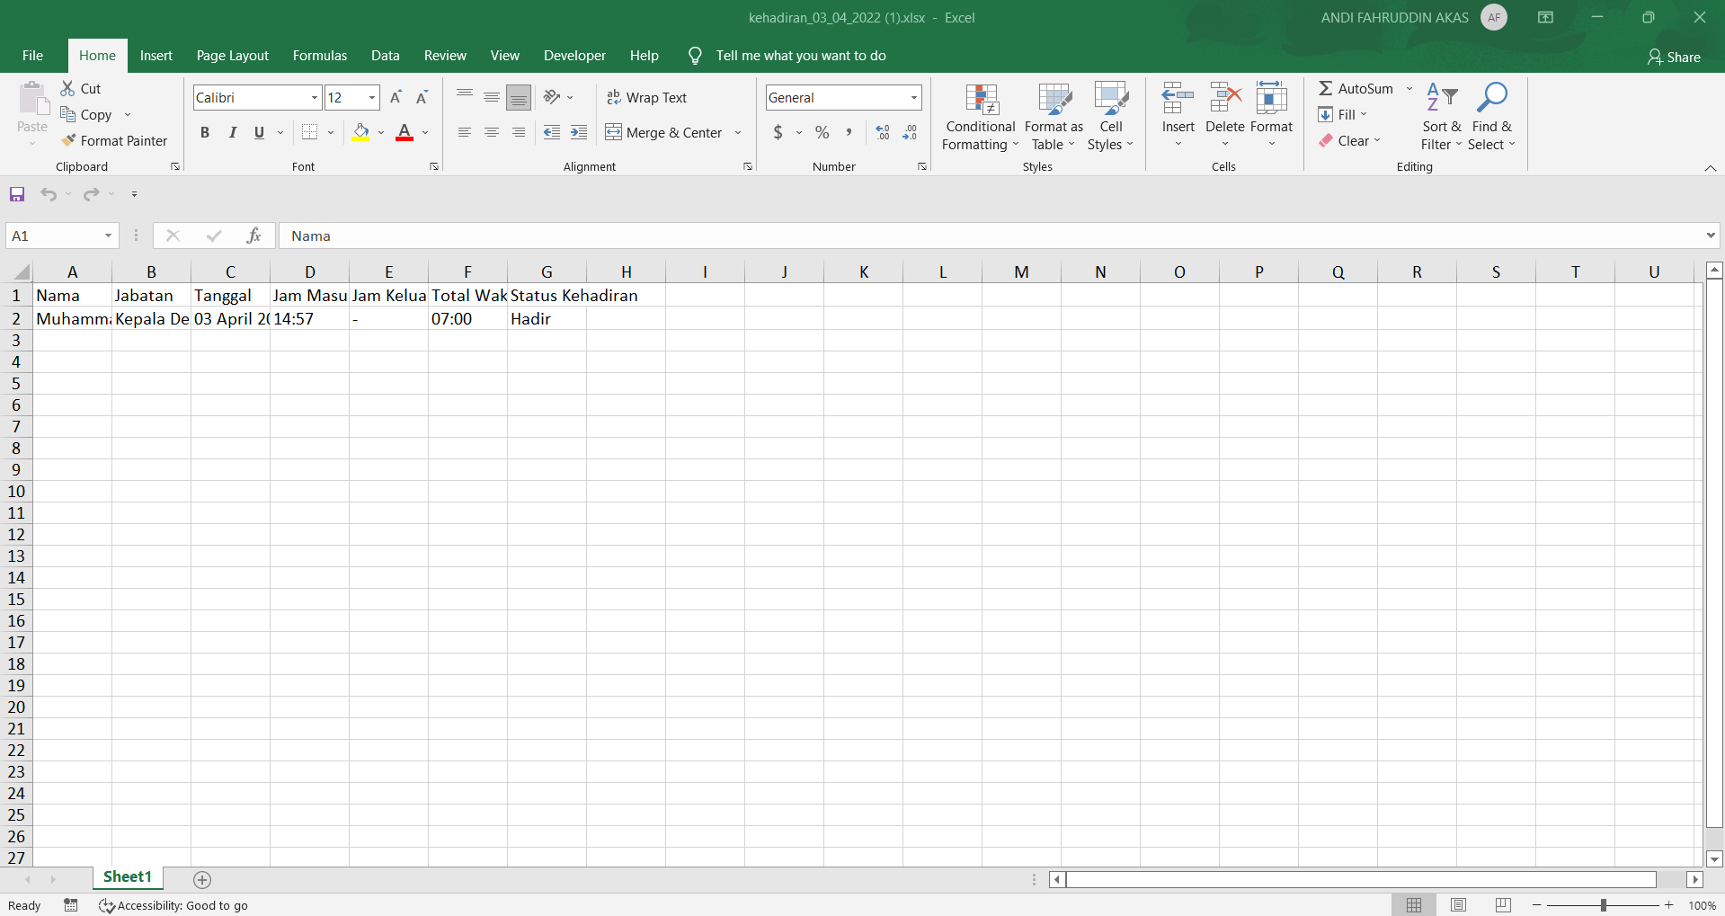
Task: Expand the formula bar
Action: coord(1710,236)
